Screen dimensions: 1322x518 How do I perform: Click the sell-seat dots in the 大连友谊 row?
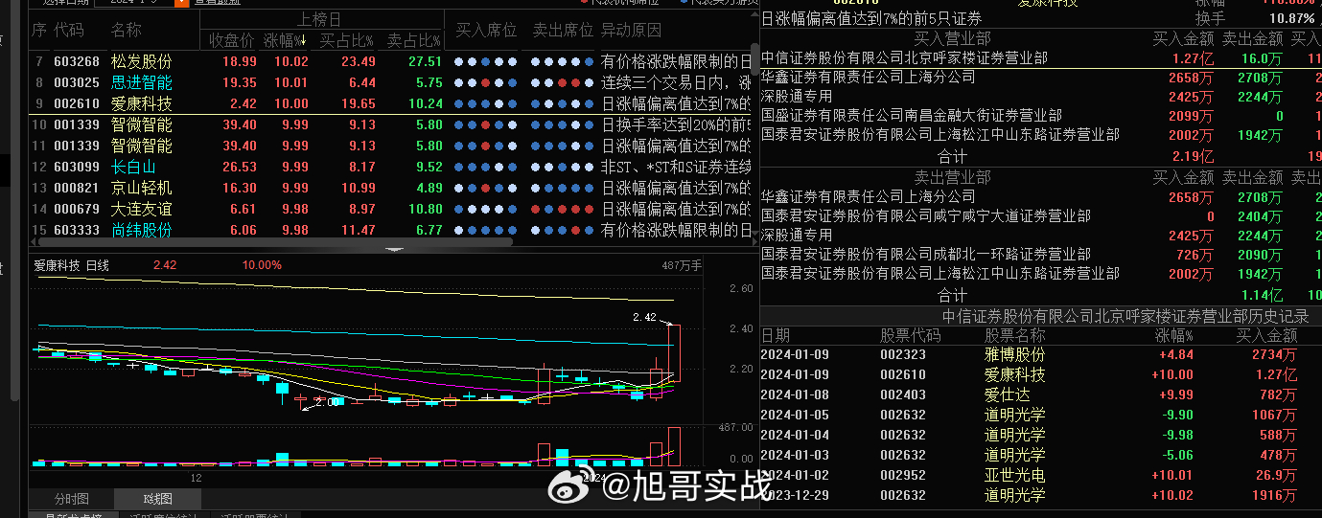click(x=562, y=209)
